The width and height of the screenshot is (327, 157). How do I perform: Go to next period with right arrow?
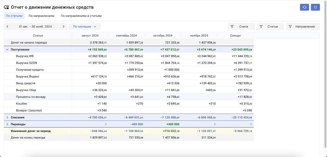click(63, 27)
